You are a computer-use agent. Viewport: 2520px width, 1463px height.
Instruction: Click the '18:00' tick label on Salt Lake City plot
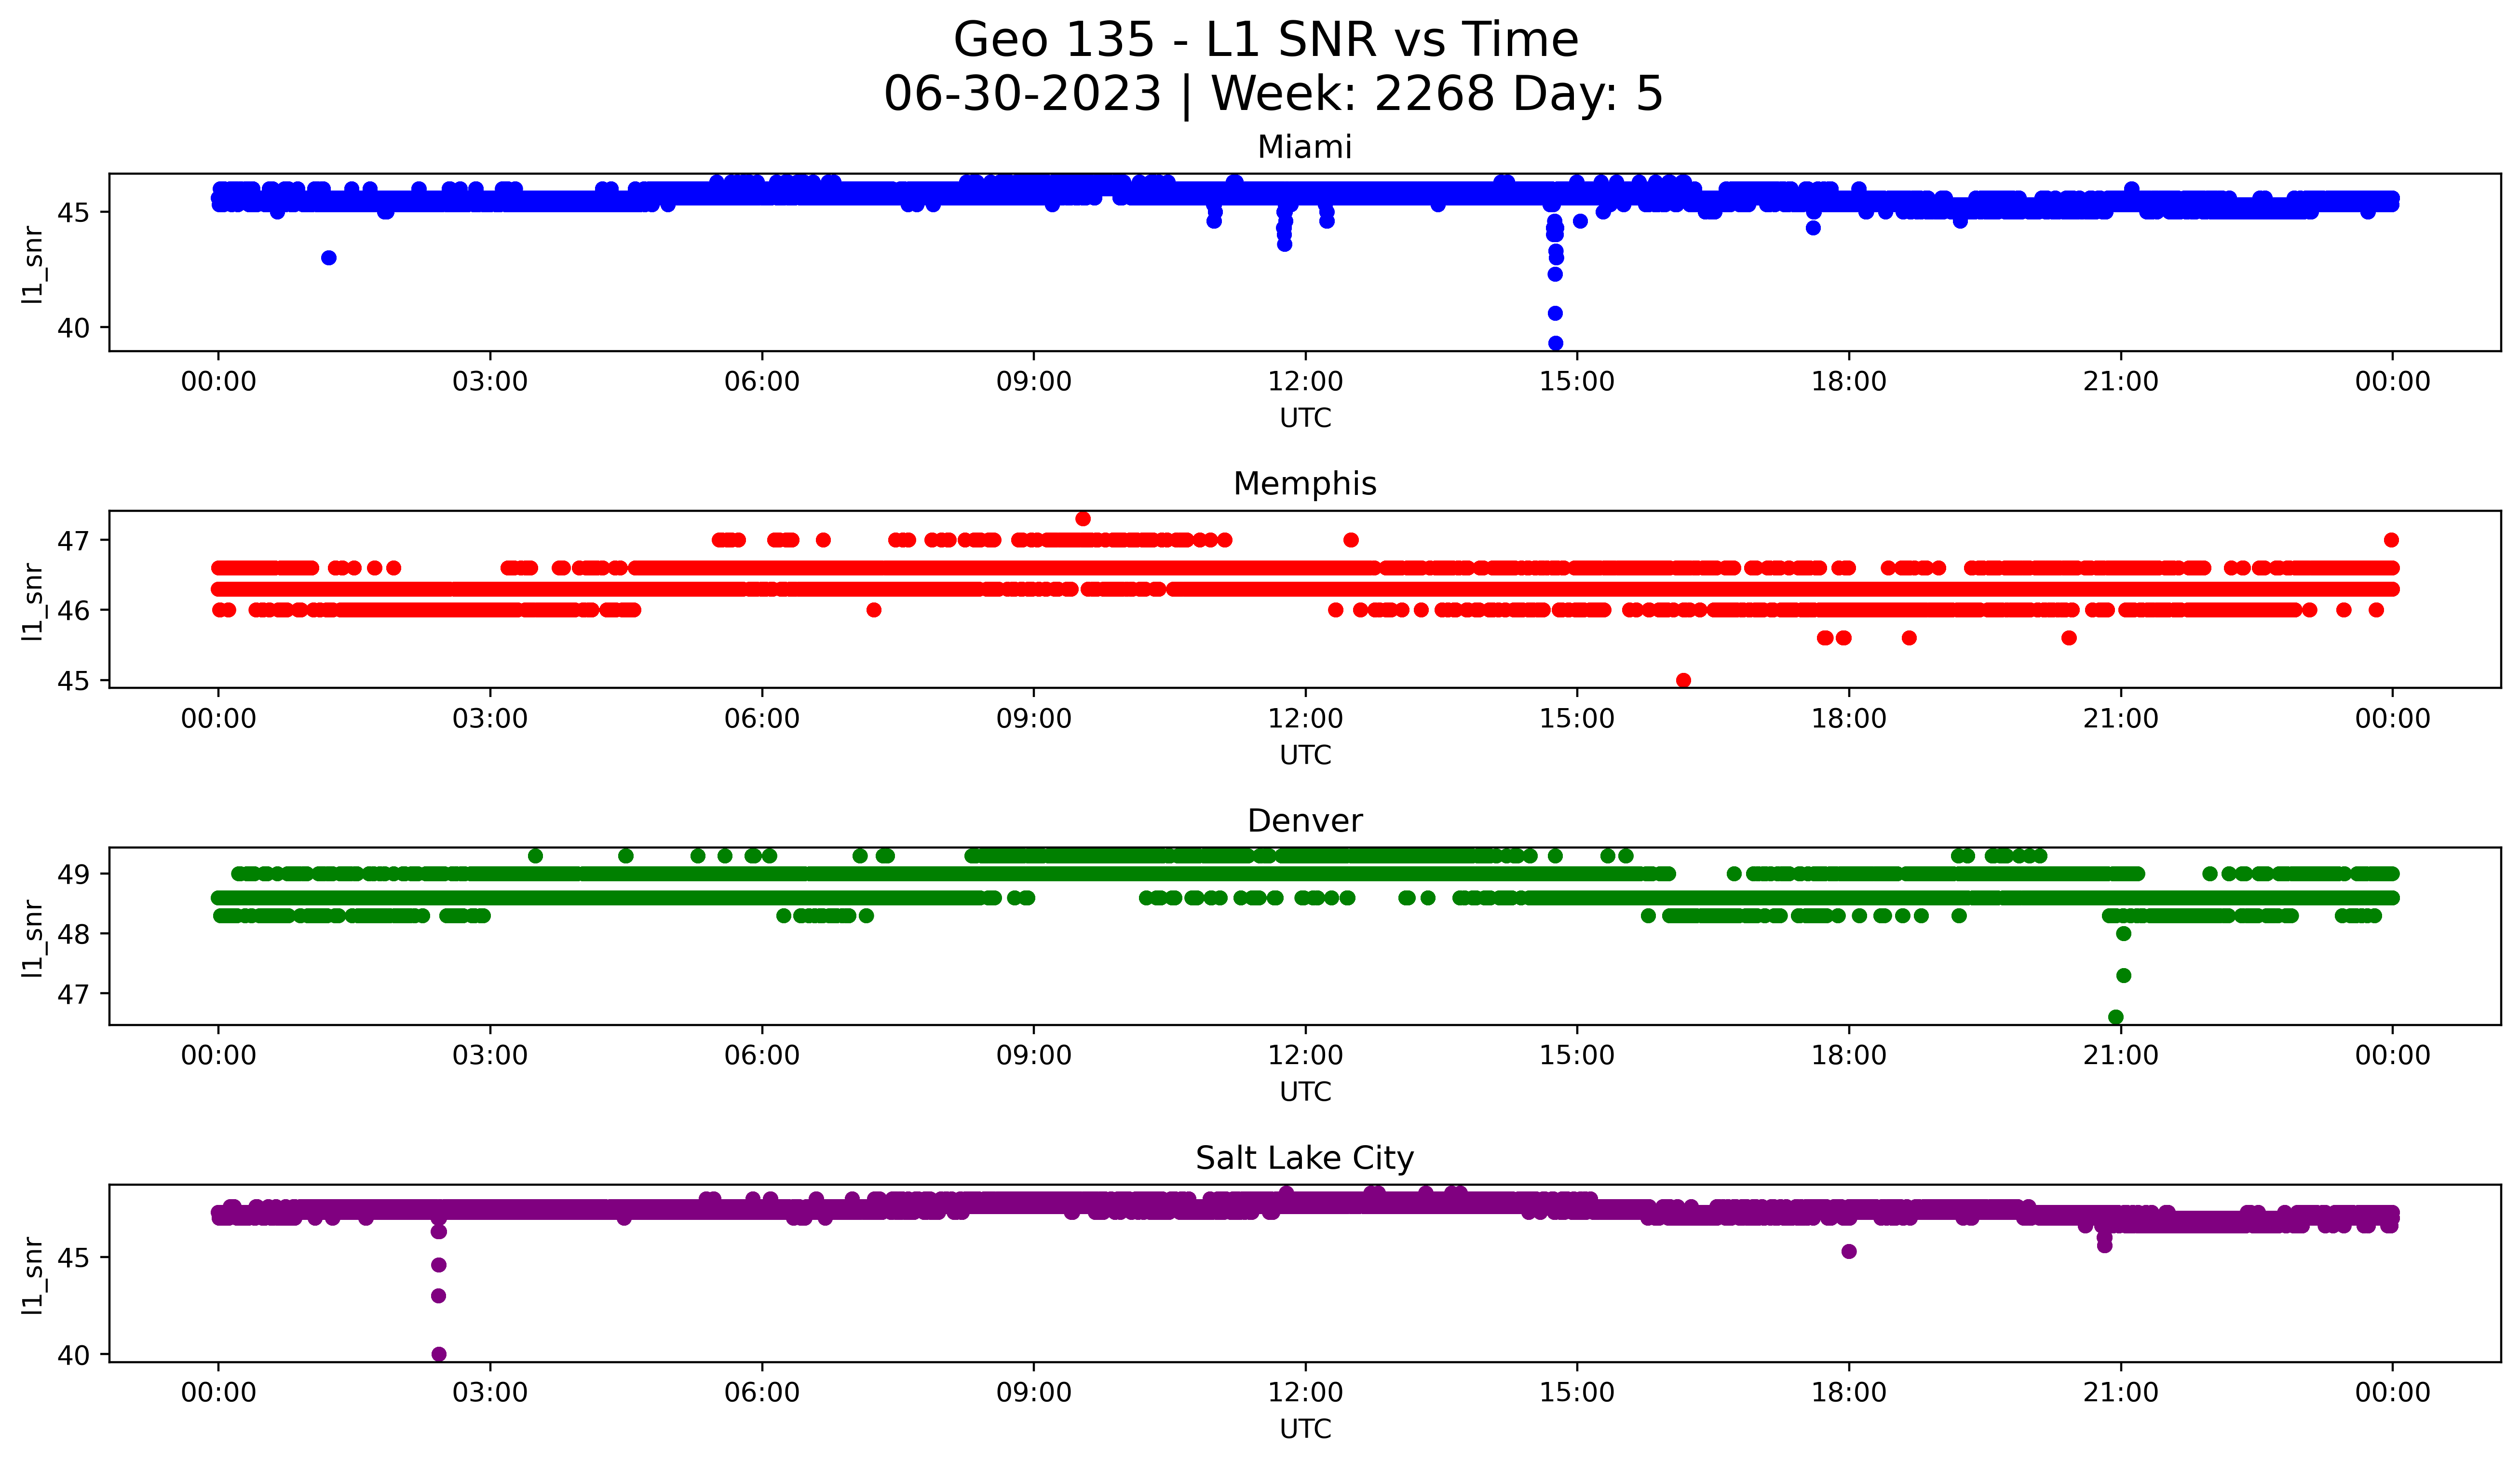[1849, 1393]
